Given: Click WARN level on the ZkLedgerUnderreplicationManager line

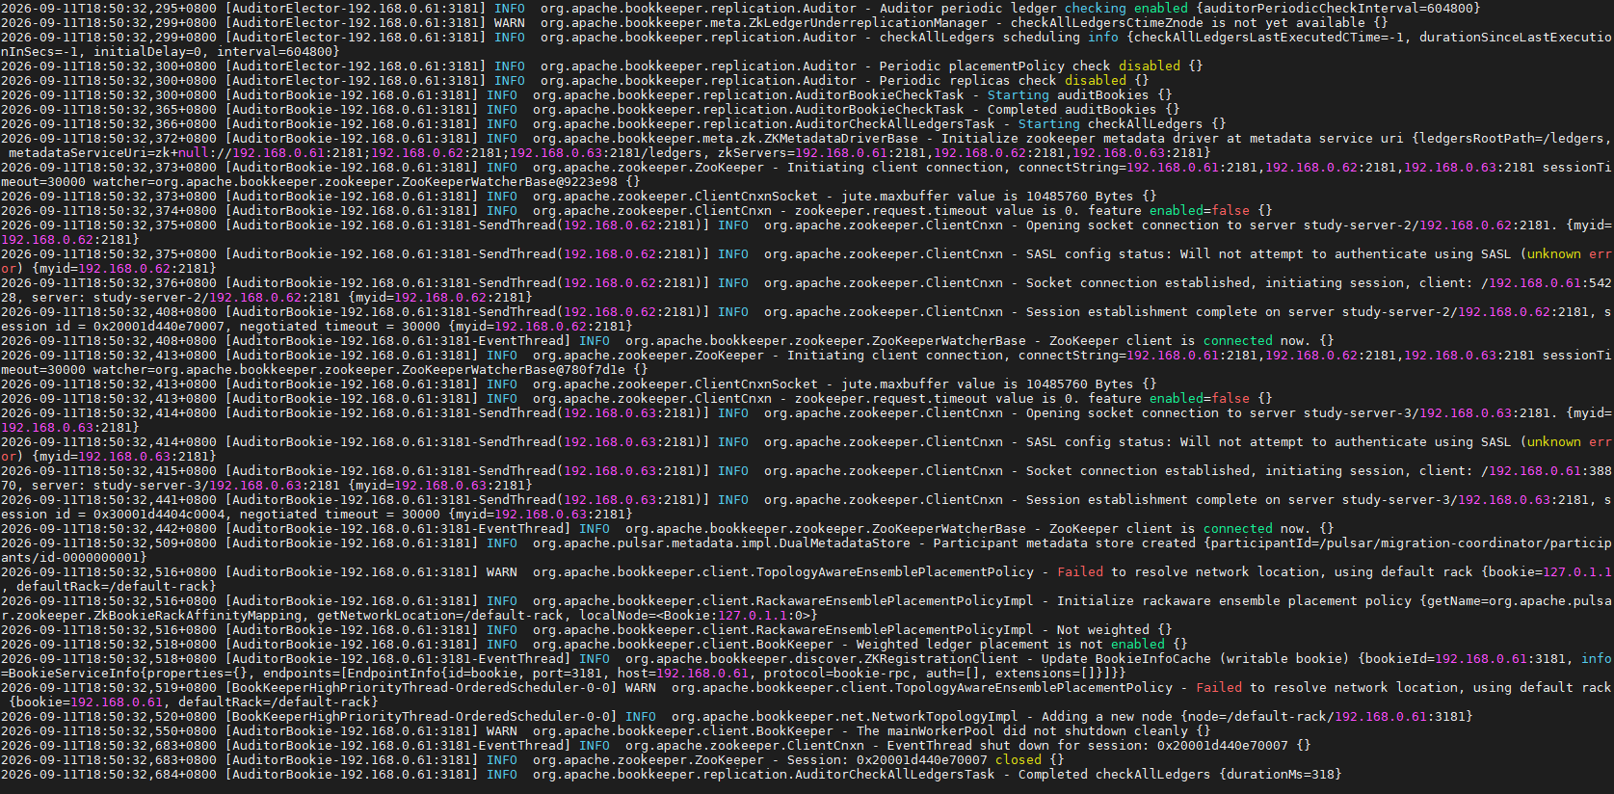Looking at the screenshot, I should click(510, 23).
